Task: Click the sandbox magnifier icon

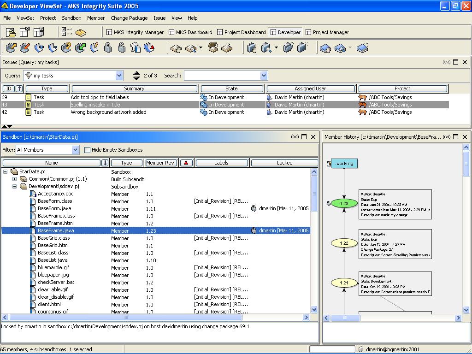Action: (191, 48)
